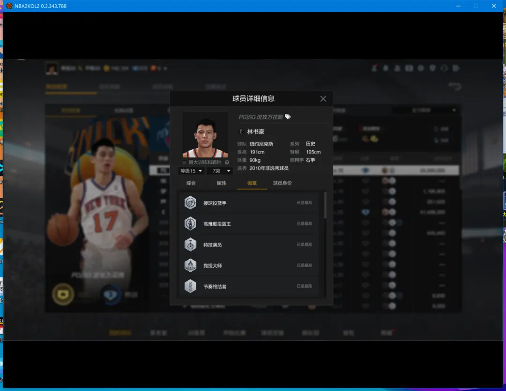Switch to the 属性 tab

[x=221, y=183]
